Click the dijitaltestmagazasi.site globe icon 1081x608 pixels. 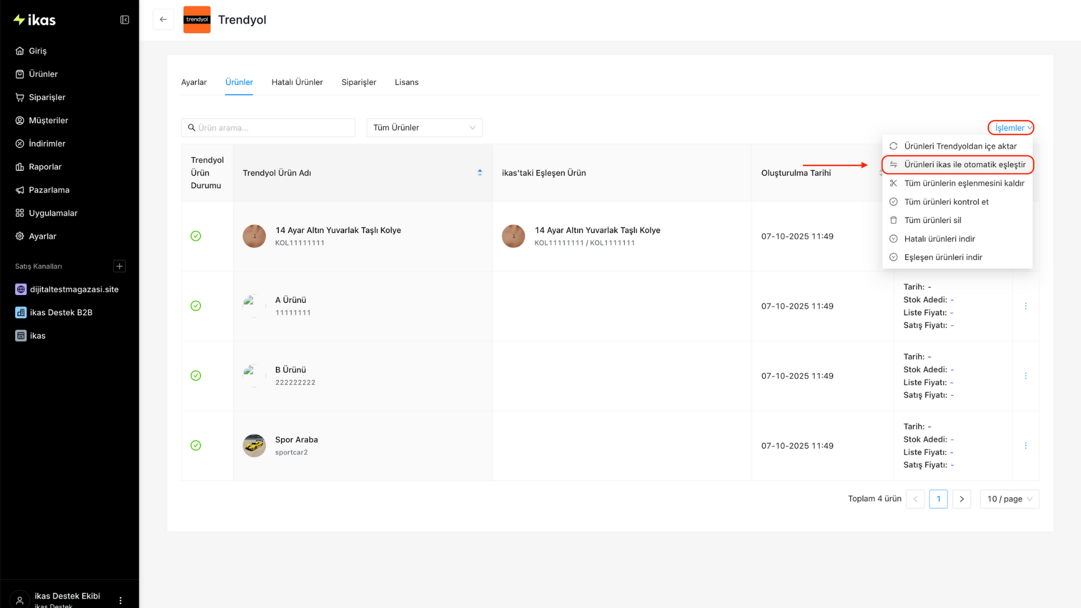click(x=21, y=289)
